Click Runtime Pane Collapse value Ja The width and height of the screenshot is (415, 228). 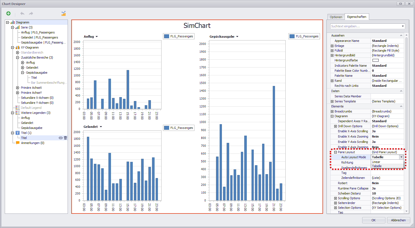pyautogui.click(x=387, y=188)
